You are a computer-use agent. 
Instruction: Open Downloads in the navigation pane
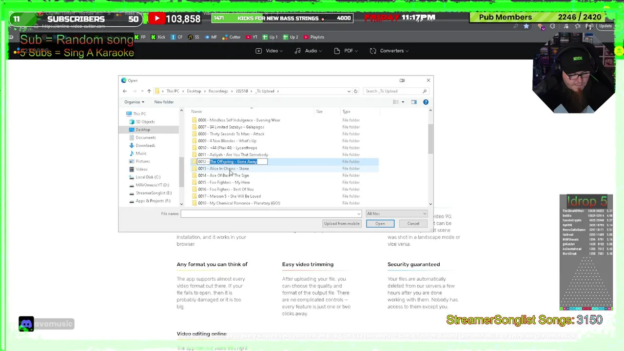tap(145, 145)
